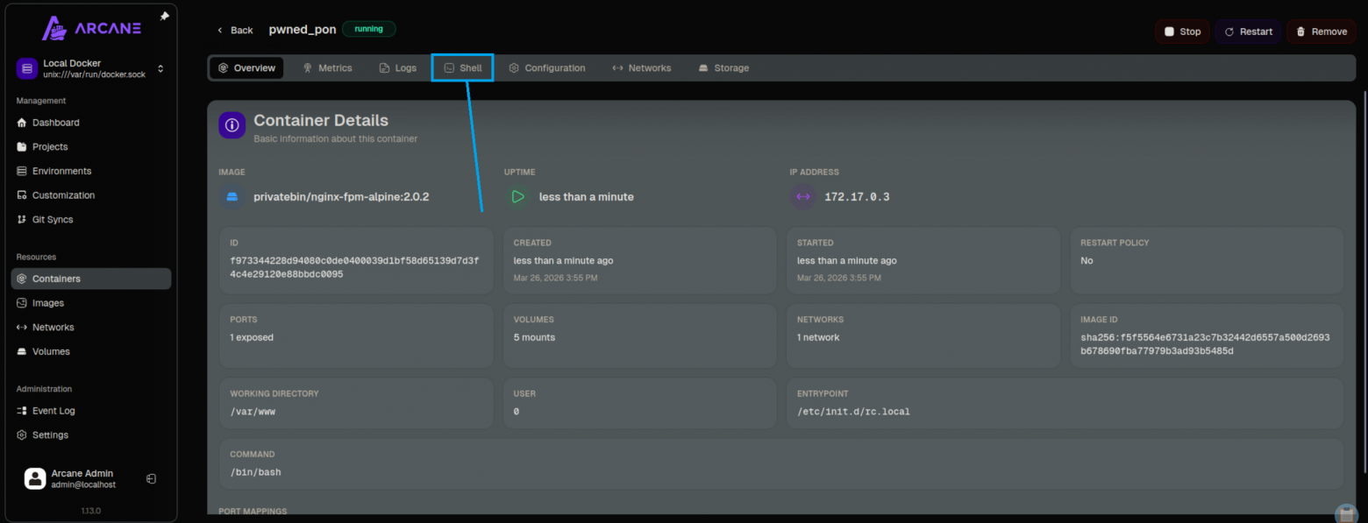
Task: Click the running status badge beside pwned_pon
Action: click(x=368, y=29)
